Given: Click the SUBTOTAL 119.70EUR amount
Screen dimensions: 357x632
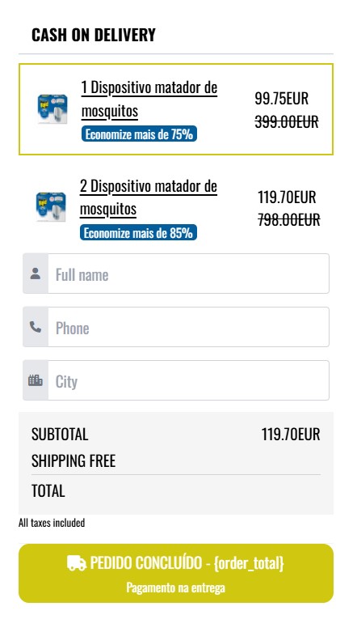Looking at the screenshot, I should [x=291, y=434].
